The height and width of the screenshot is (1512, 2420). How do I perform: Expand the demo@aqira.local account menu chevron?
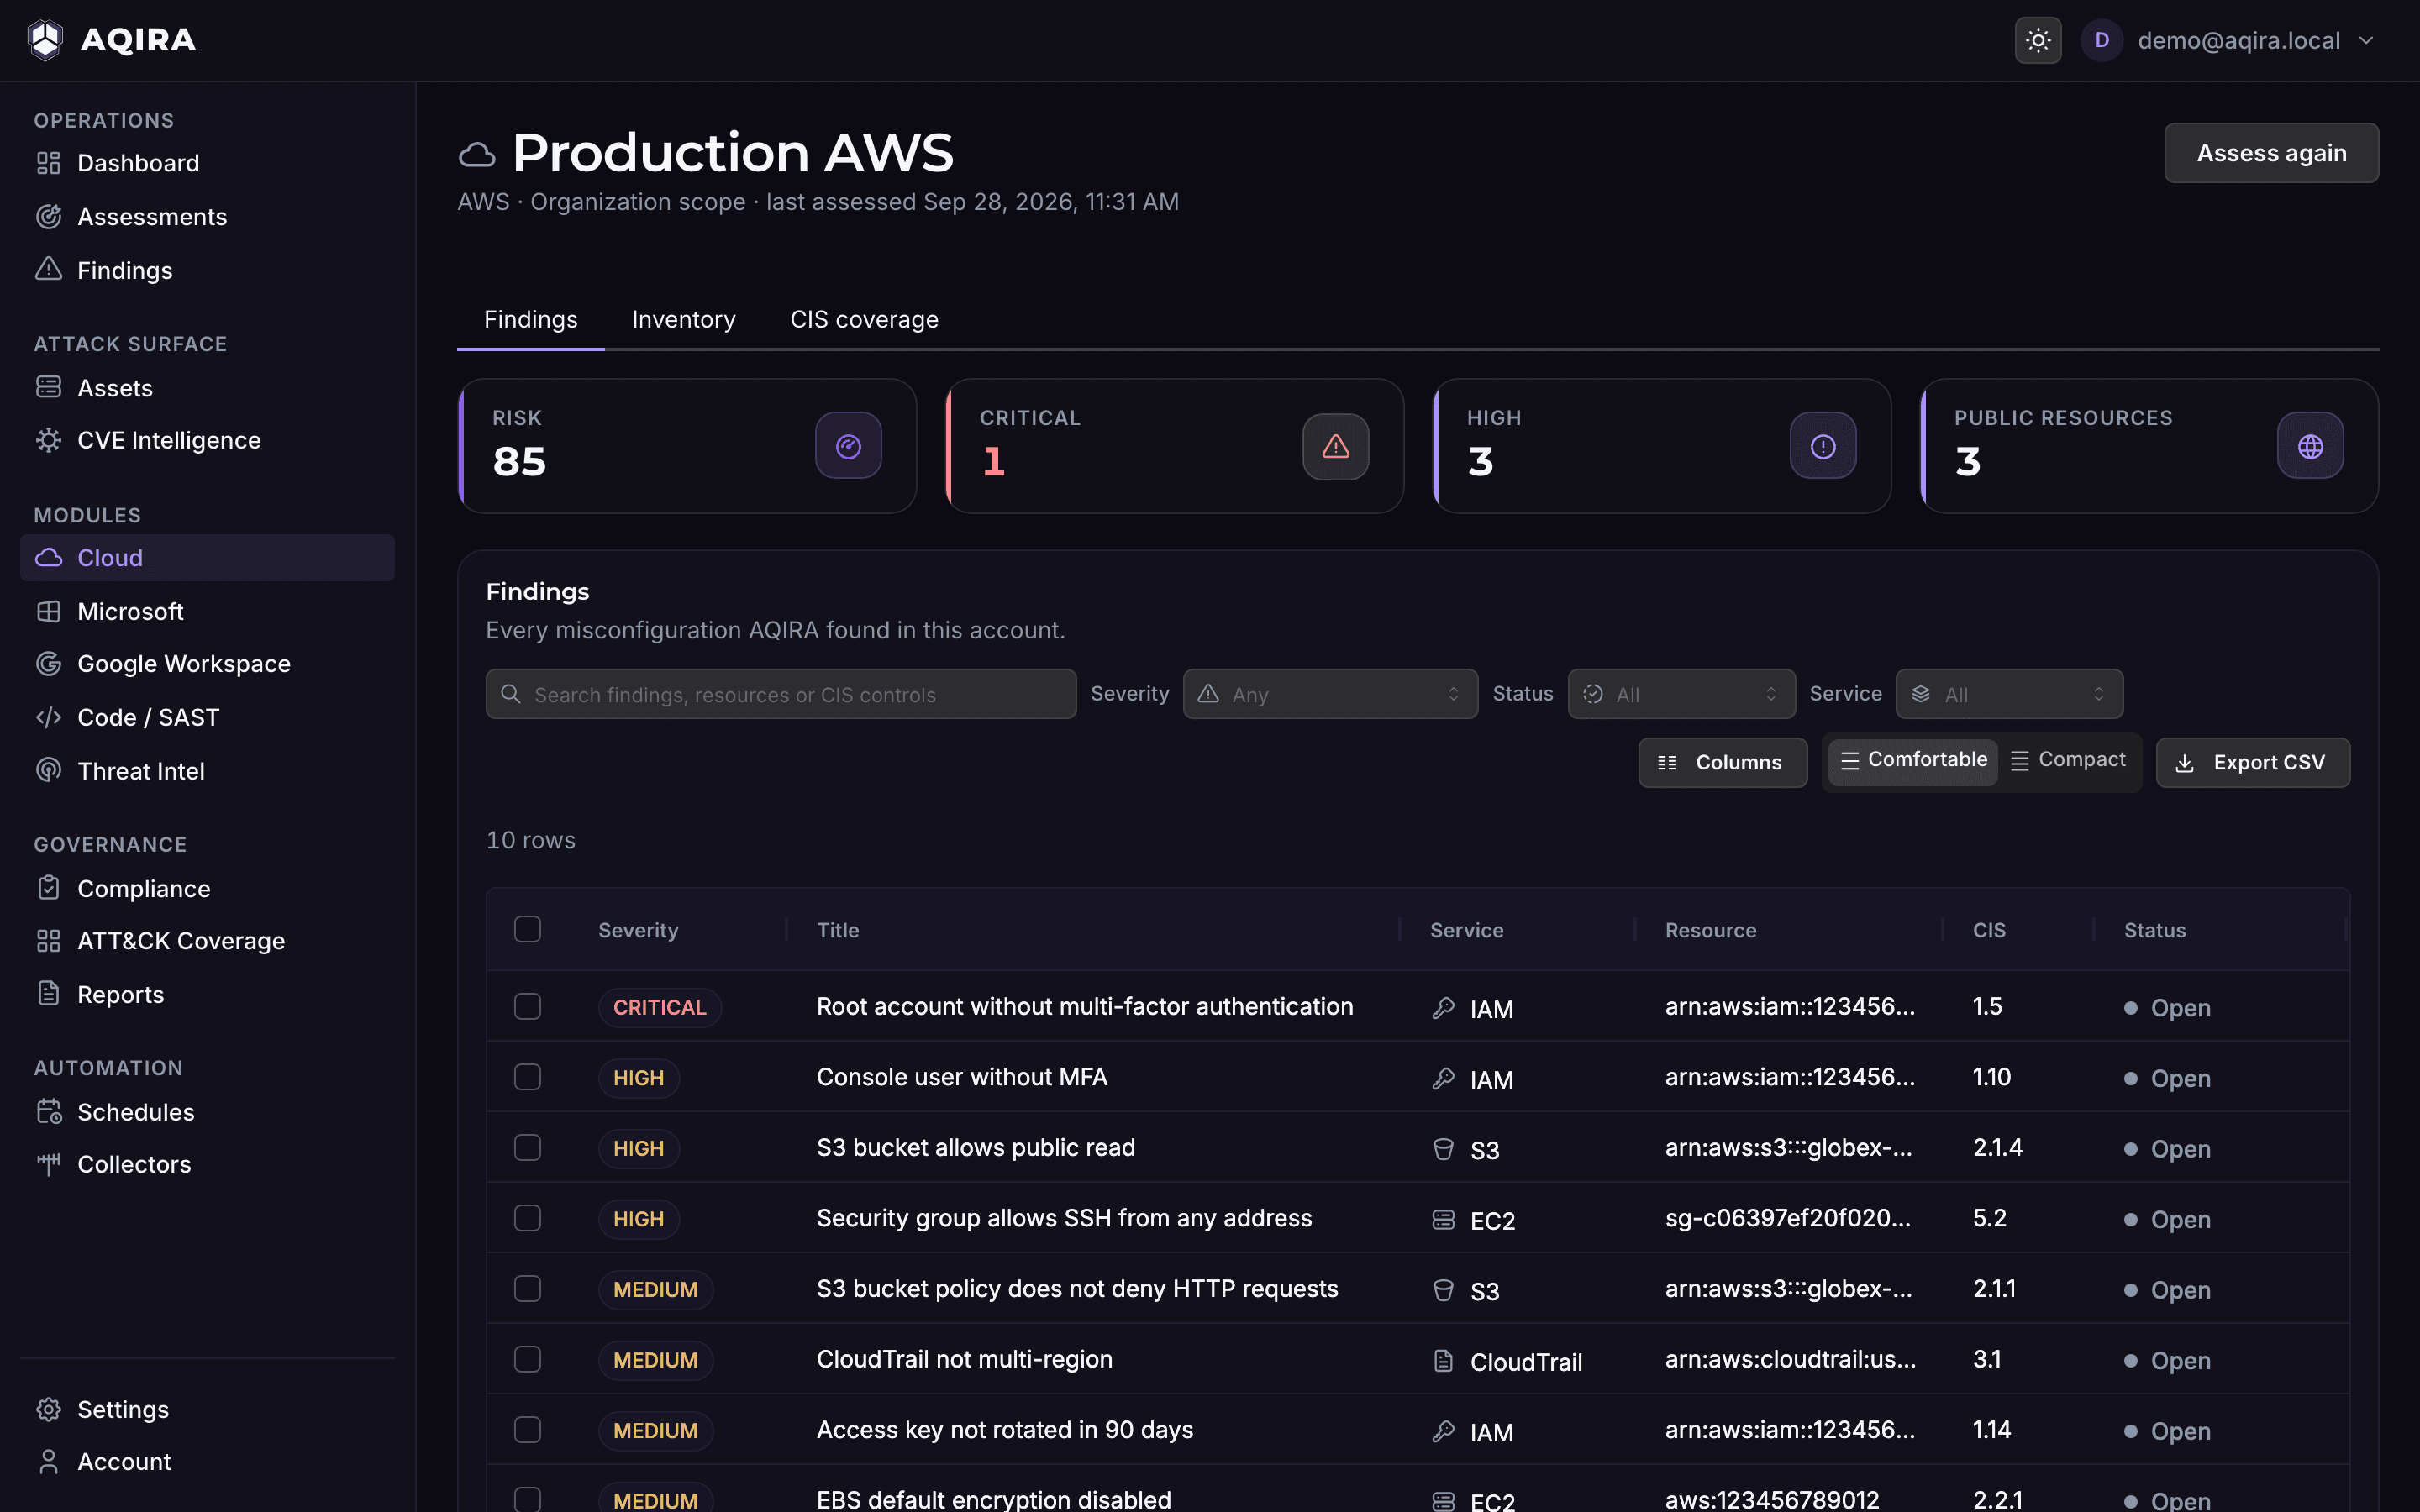(x=2366, y=41)
